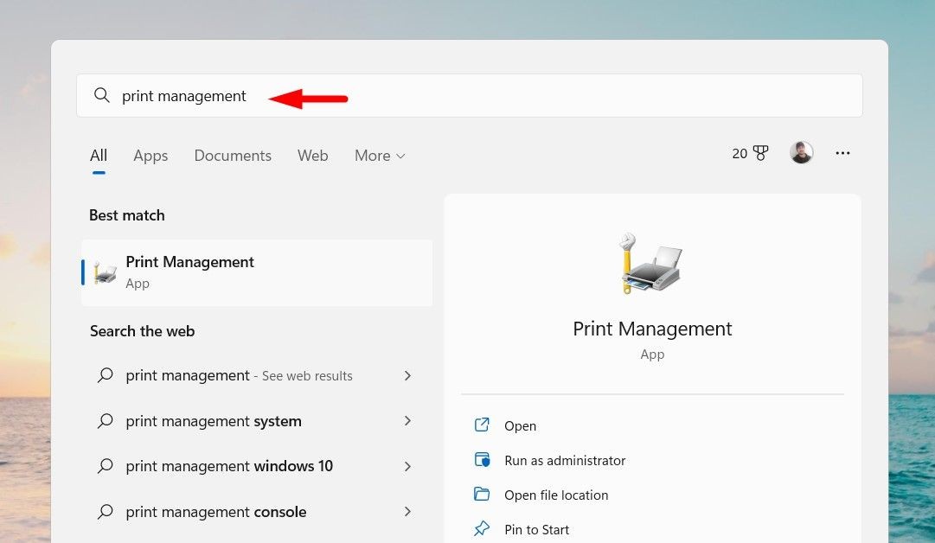The image size is (935, 543).
Task: Click the Open file location folder icon
Action: [x=482, y=494]
